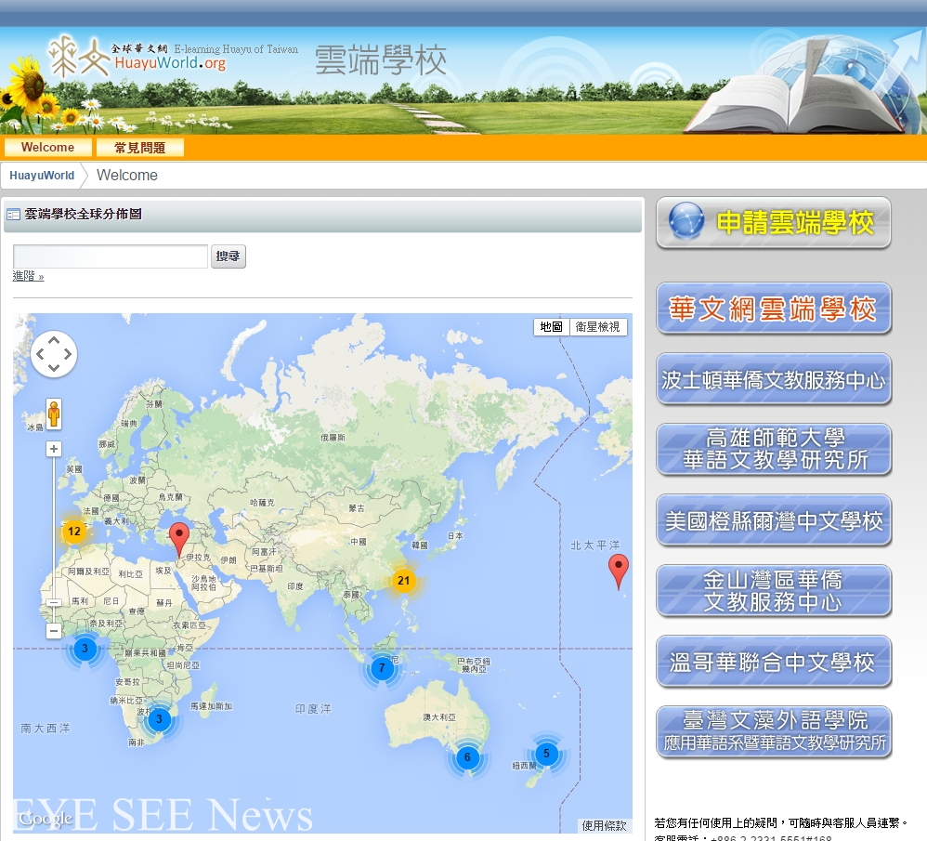This screenshot has width=927, height=841.
Task: Open 臺灣文藻外語學院 button
Action: [x=774, y=732]
